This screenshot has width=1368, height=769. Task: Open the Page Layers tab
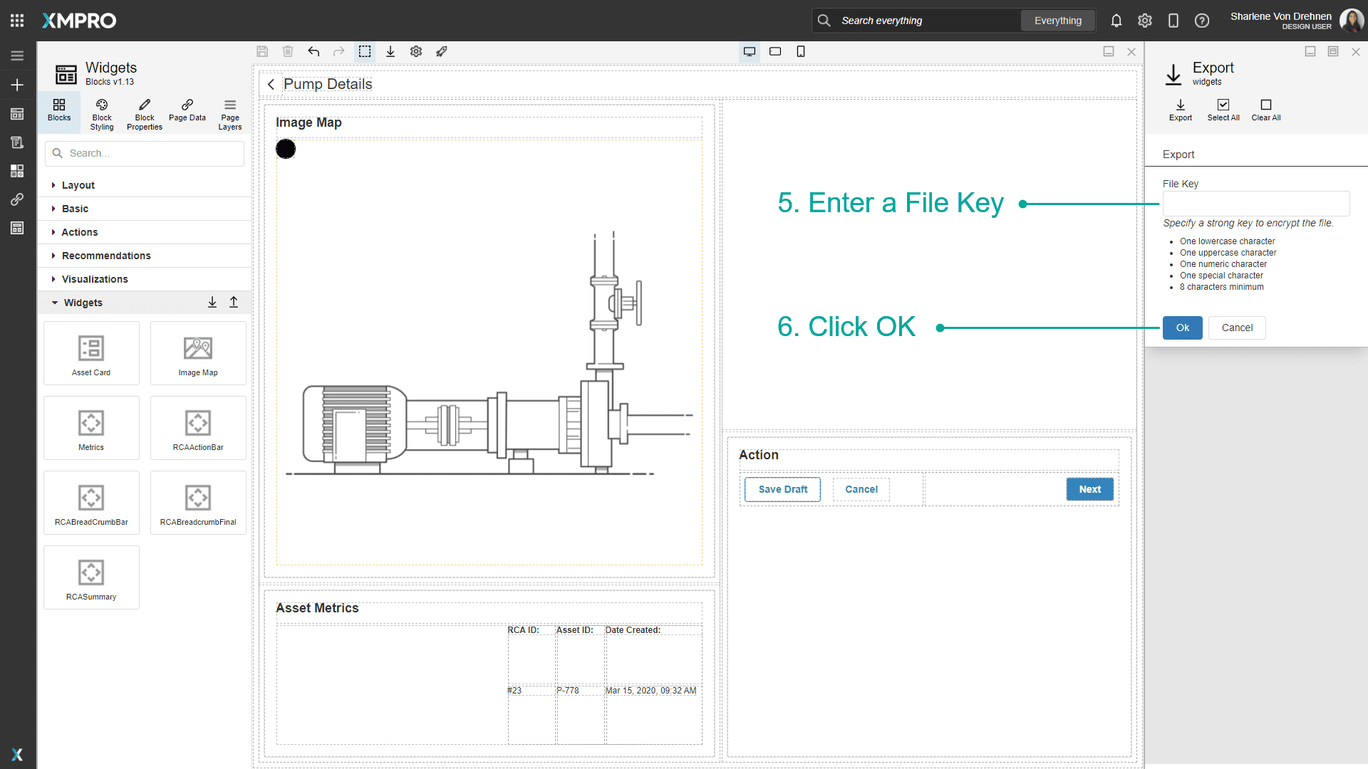[229, 113]
